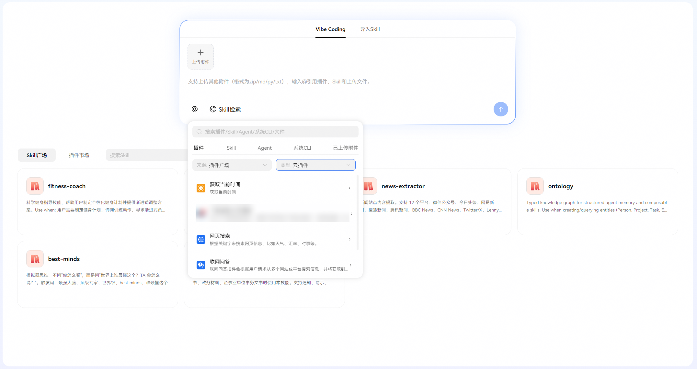Image resolution: width=697 pixels, height=369 pixels.
Task: Switch to the Vibe Coding tab
Action: click(x=330, y=29)
